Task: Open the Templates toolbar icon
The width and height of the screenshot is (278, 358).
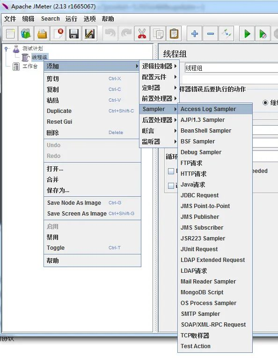Action: [x=26, y=34]
